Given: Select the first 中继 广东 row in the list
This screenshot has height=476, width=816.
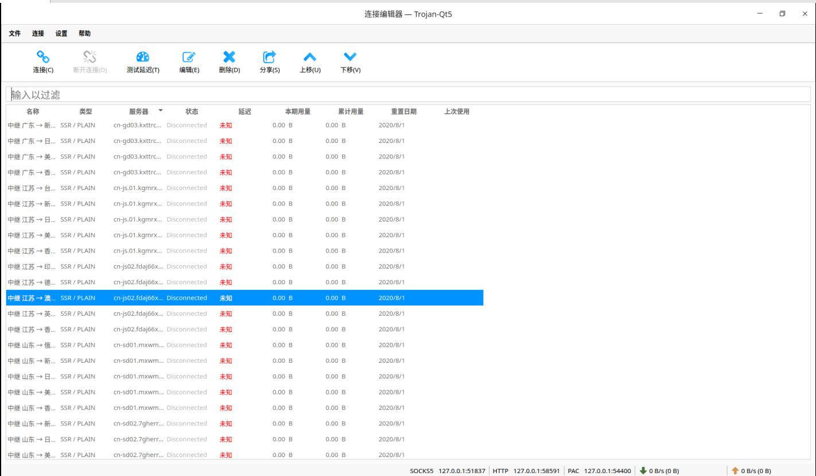Looking at the screenshot, I should click(32, 125).
